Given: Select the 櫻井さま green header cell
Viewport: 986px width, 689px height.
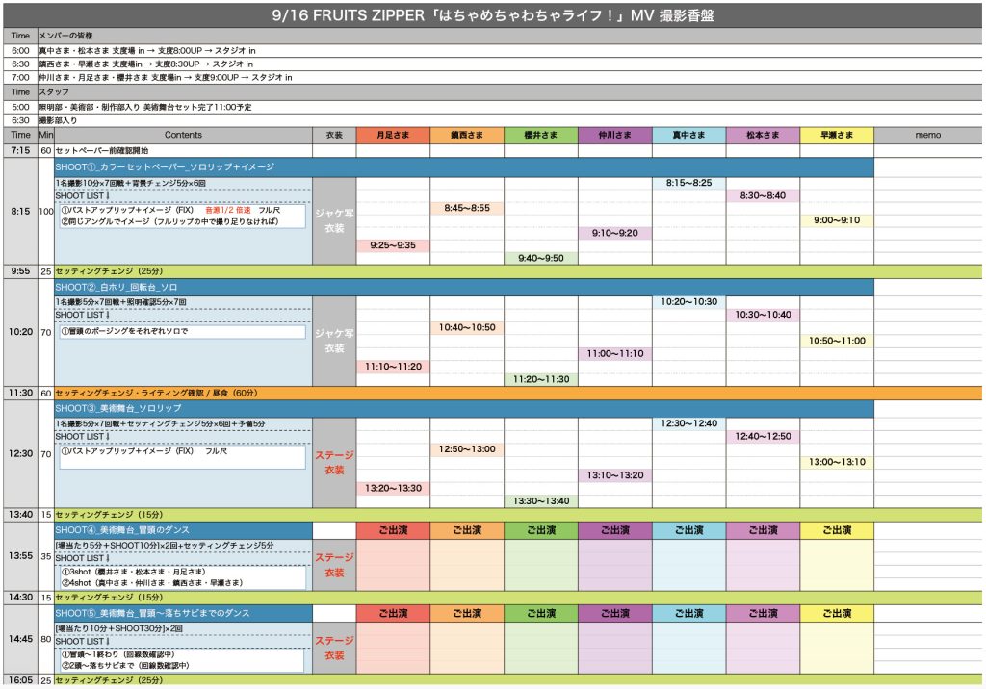Looking at the screenshot, I should pyautogui.click(x=540, y=136).
